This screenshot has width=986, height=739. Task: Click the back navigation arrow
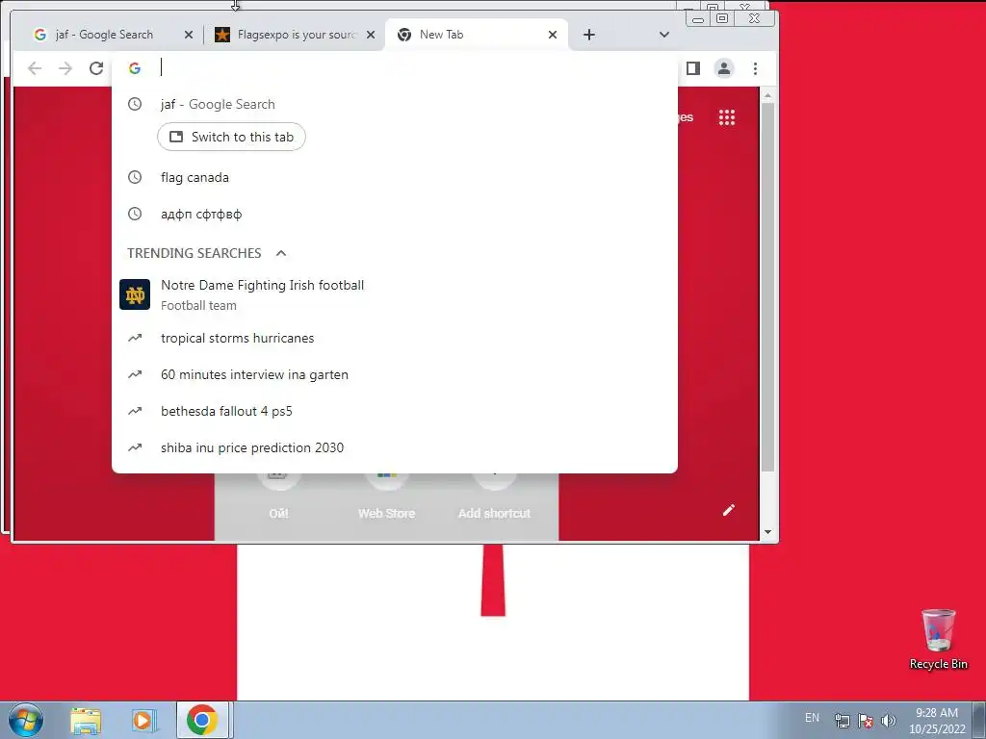(35, 68)
